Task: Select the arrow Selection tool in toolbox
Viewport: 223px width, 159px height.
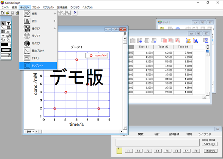Action: (x=3, y=23)
